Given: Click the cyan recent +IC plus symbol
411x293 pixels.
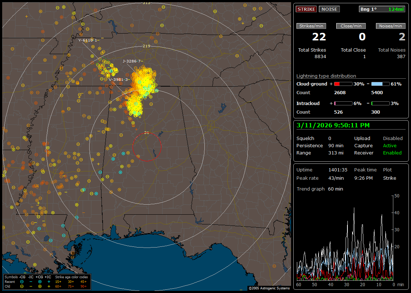Looking at the screenshot, I should [49, 281].
